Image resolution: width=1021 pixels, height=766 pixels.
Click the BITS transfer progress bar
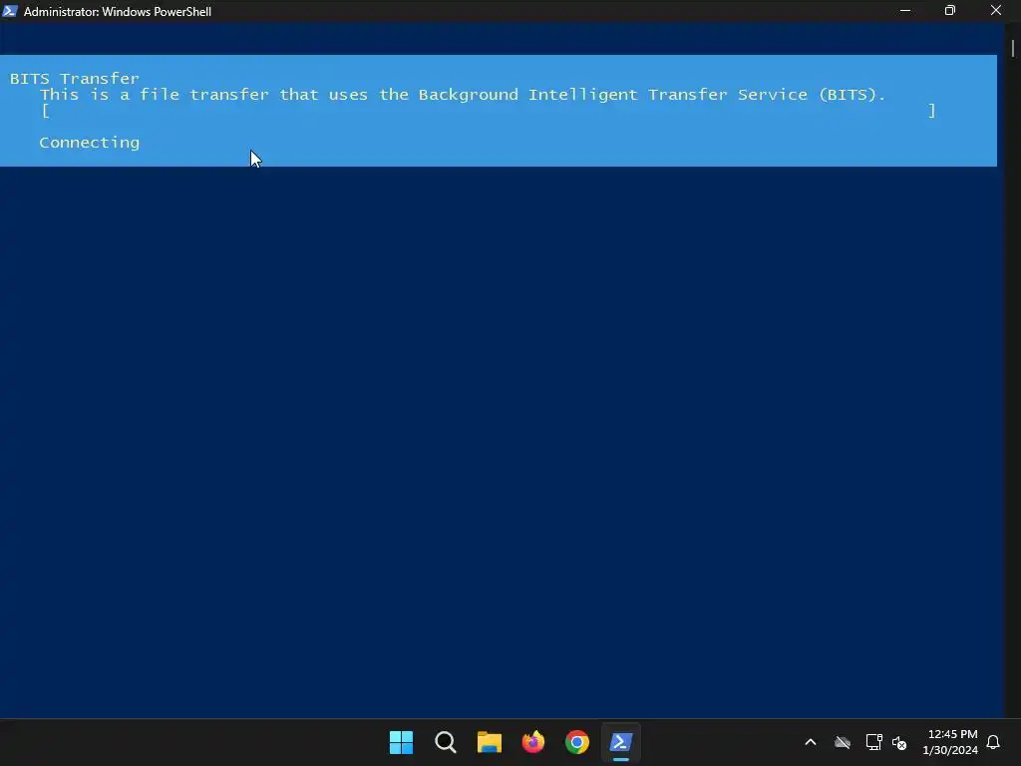(489, 111)
